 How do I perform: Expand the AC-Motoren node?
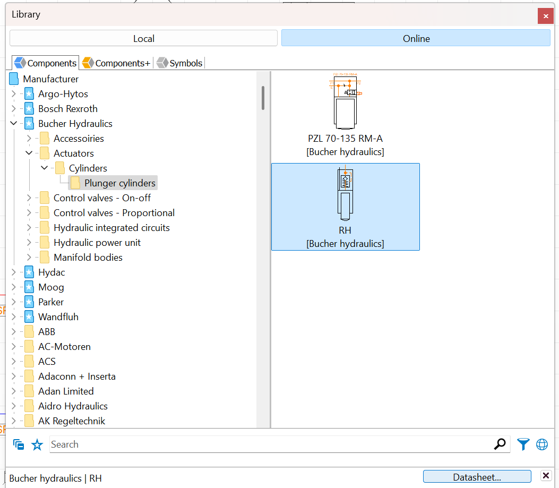14,346
